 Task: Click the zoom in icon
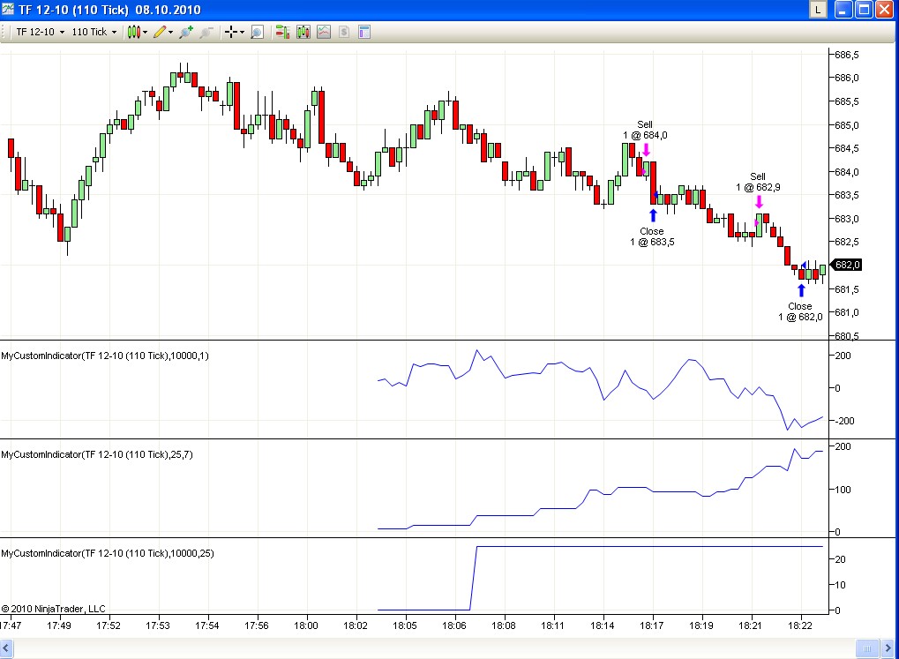coord(185,32)
